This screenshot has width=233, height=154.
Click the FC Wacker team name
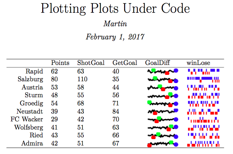tap(27, 119)
